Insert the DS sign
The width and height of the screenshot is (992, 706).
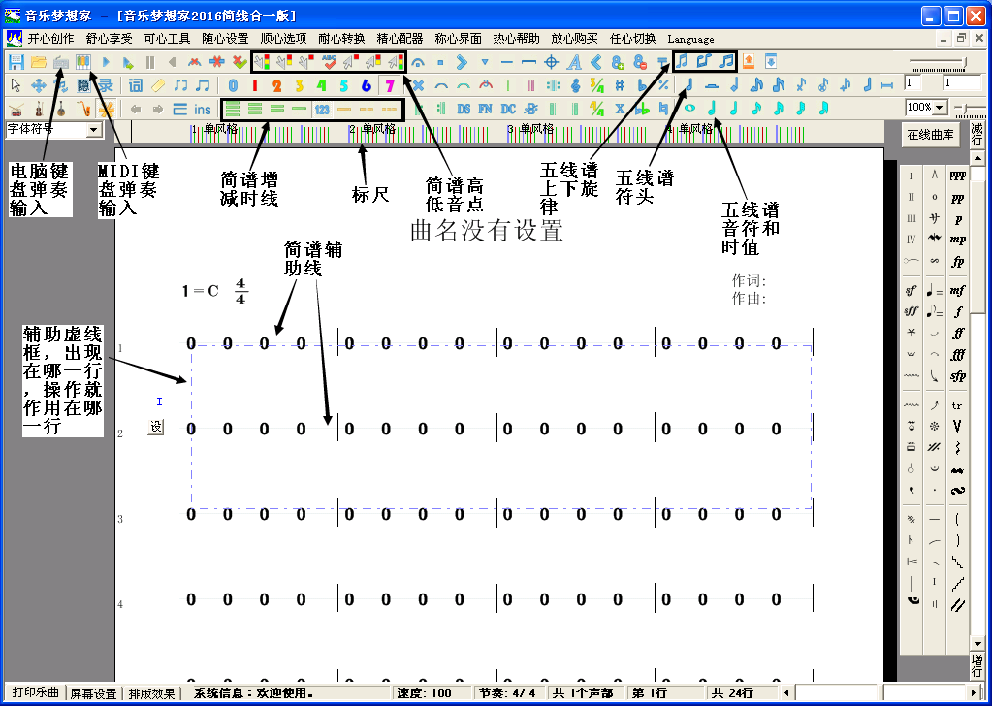pyautogui.click(x=464, y=109)
